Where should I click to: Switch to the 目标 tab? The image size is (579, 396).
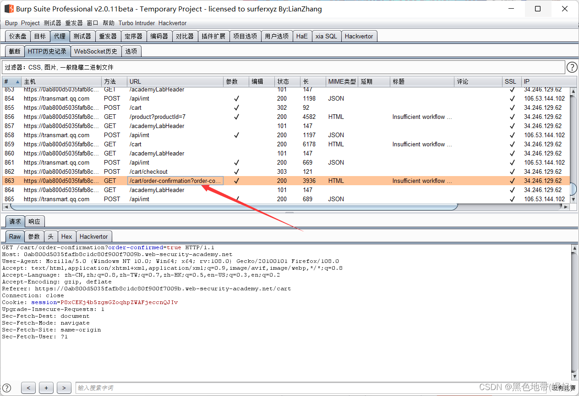pyautogui.click(x=40, y=36)
